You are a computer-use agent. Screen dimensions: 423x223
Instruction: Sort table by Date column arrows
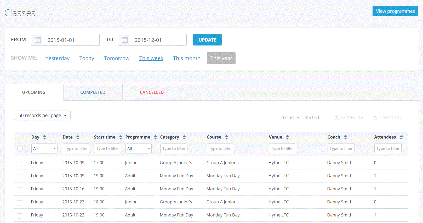pyautogui.click(x=78, y=137)
